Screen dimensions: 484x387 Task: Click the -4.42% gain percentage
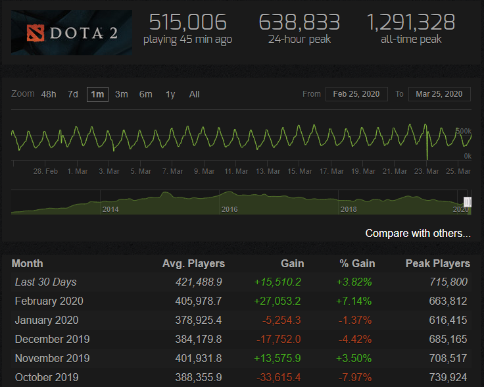[355, 339]
